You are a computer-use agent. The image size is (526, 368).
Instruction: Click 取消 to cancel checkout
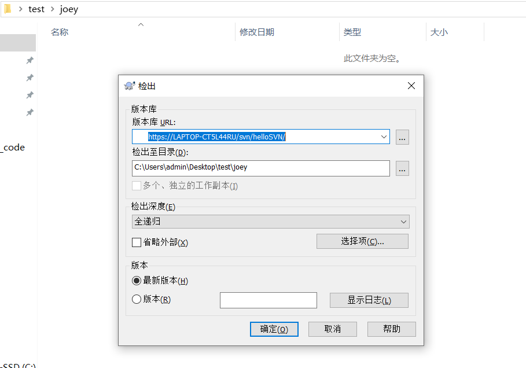tap(333, 329)
